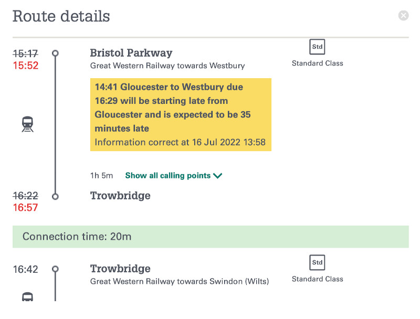Click the train icon on the route line
Viewport: 420px width, 319px height.
click(x=27, y=124)
